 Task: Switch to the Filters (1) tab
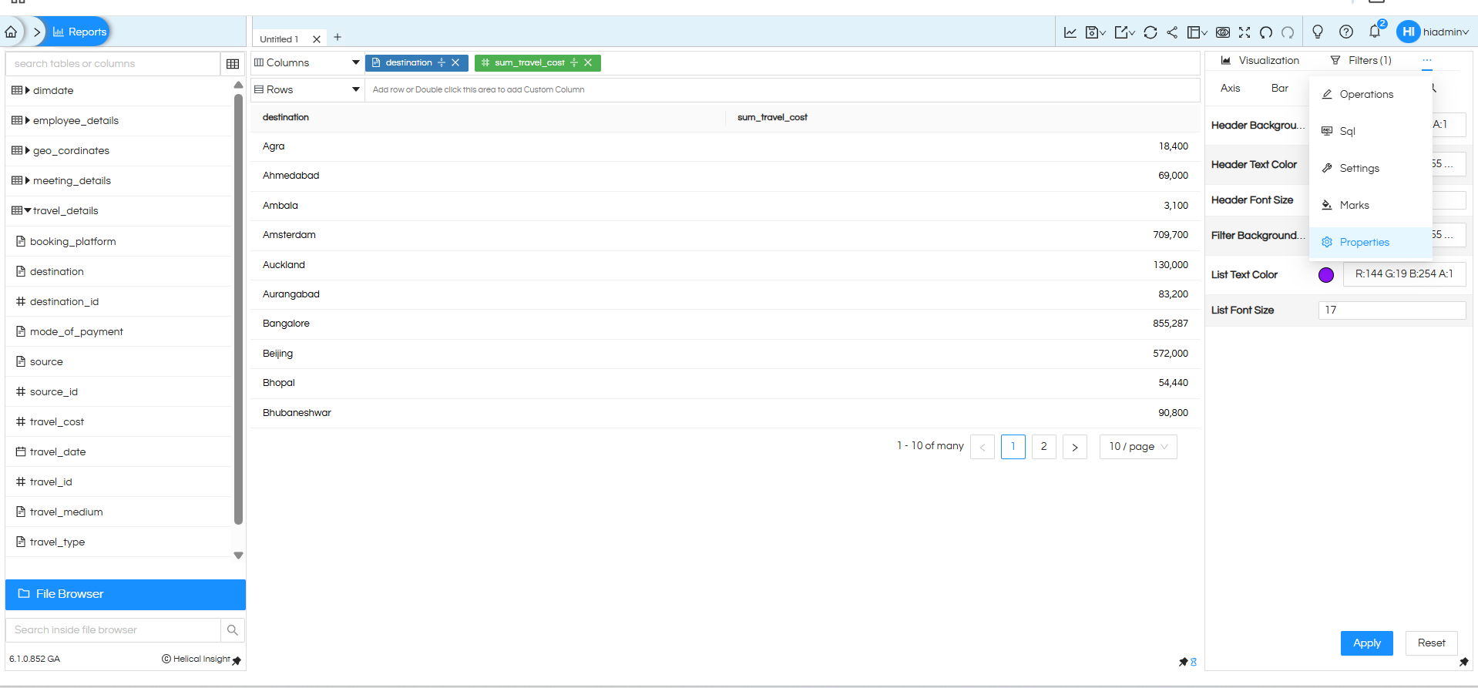(1362, 60)
